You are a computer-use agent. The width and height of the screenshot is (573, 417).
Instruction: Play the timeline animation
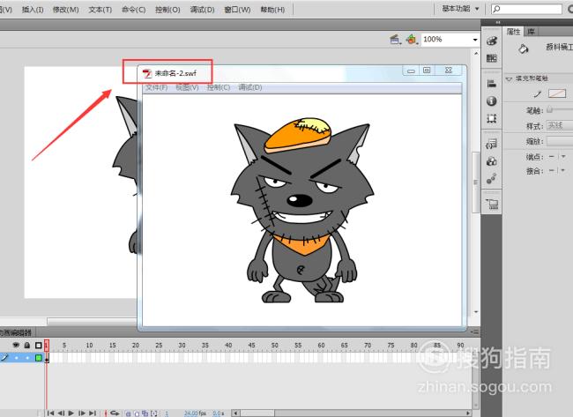(x=71, y=413)
